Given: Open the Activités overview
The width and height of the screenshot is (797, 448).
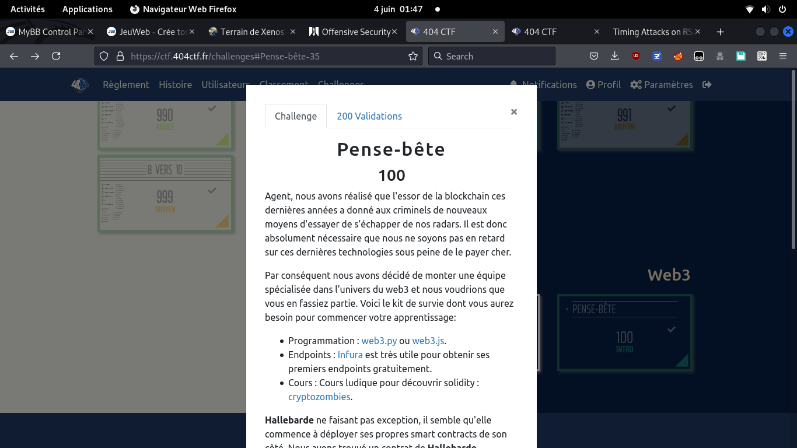Looking at the screenshot, I should [27, 9].
